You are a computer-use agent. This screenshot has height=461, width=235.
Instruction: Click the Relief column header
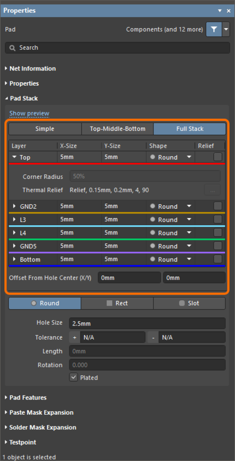coord(210,146)
